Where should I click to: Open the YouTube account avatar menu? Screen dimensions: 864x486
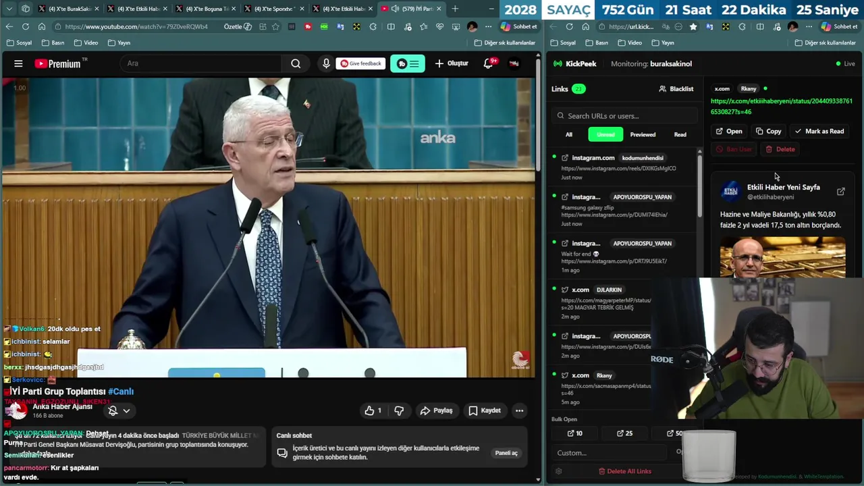(x=514, y=63)
